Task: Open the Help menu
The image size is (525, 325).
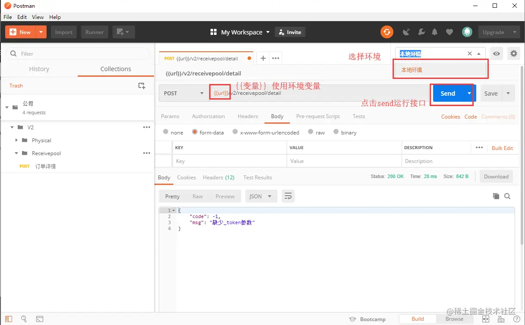Action: pyautogui.click(x=55, y=17)
